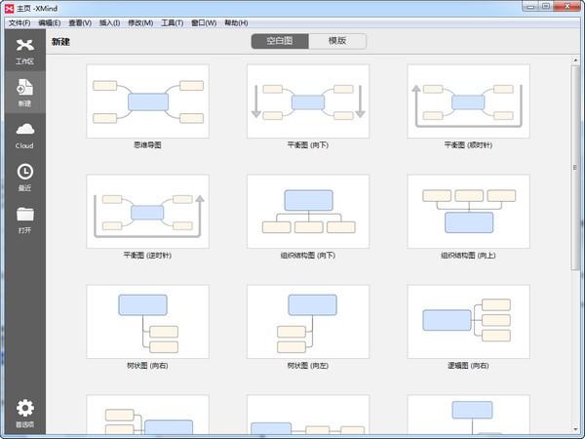
Task: Choose the 平衡图 (向下) template thumbnail
Action: [x=307, y=101]
